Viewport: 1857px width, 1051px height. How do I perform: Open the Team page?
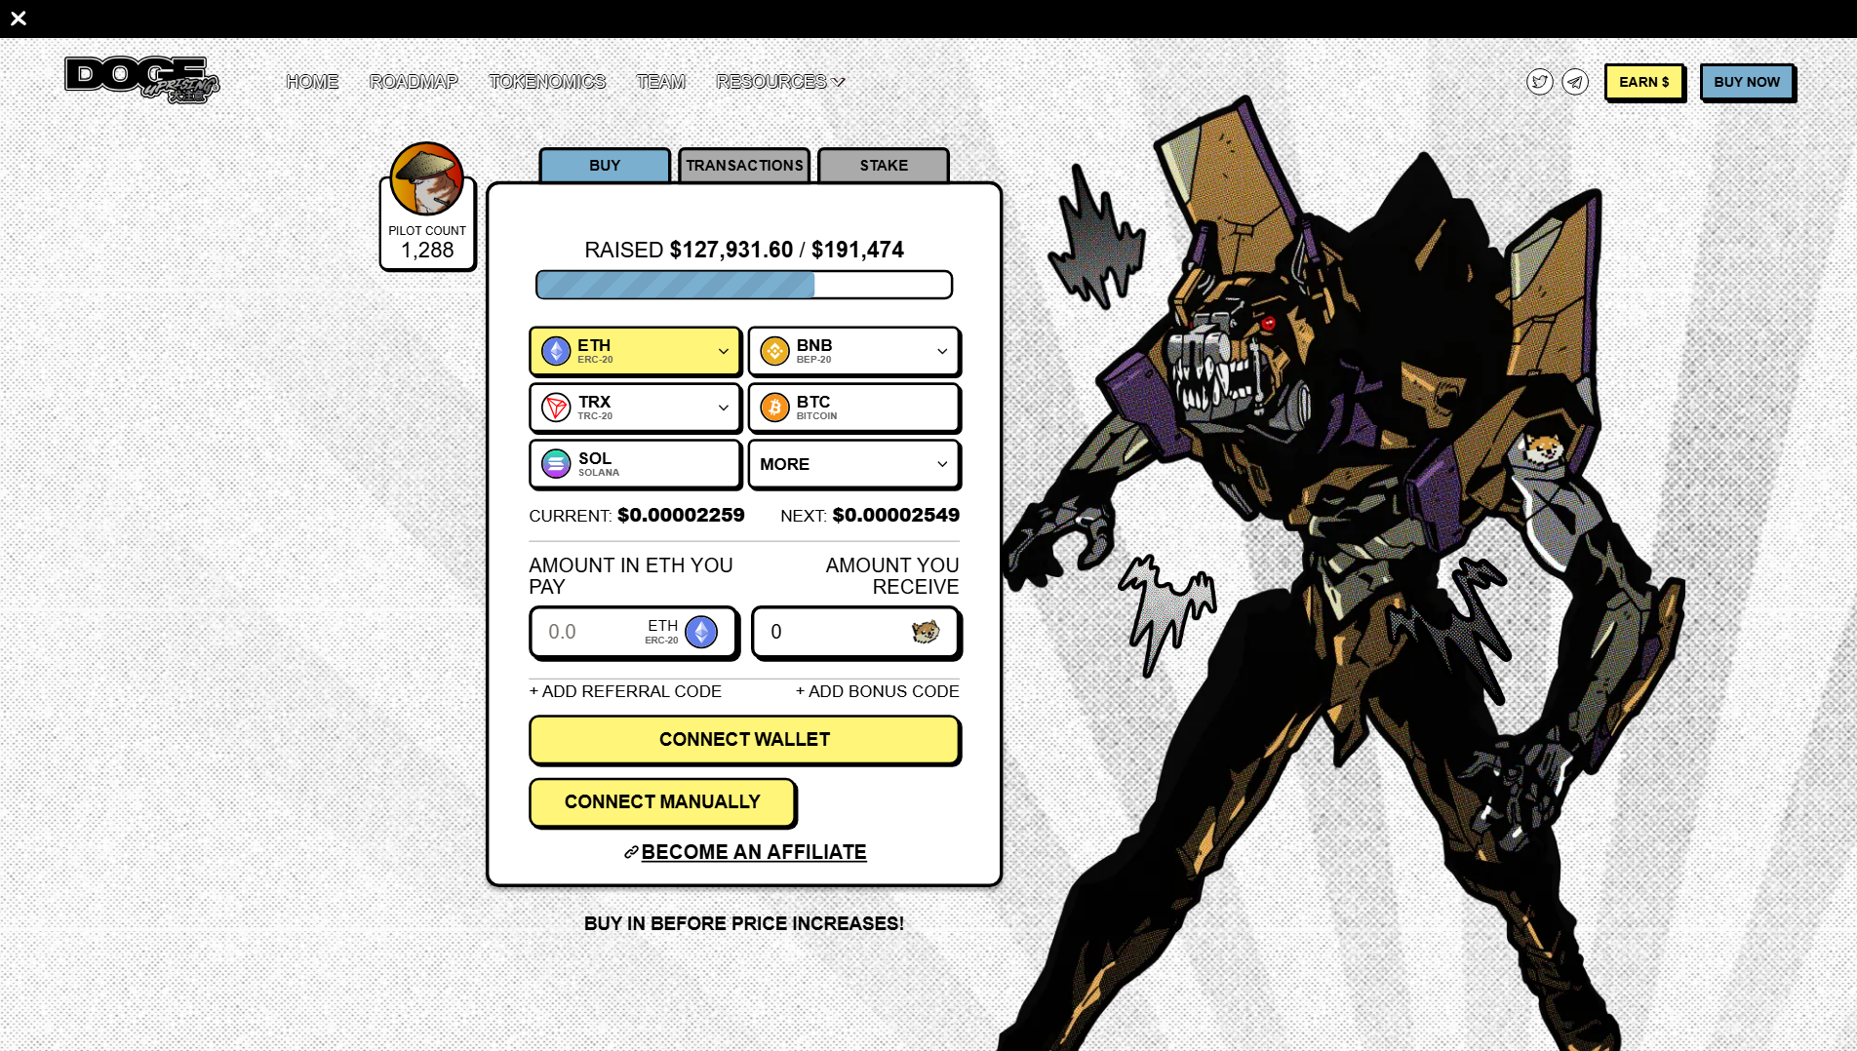(661, 82)
